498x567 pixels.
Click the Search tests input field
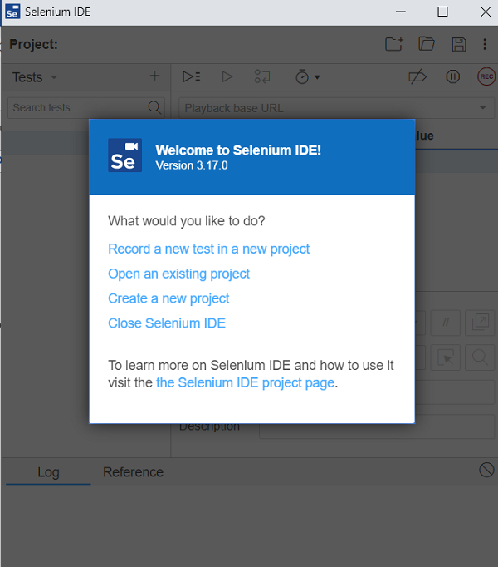point(76,107)
